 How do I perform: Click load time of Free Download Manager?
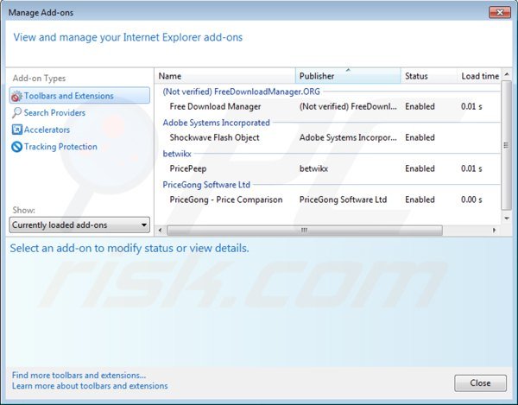471,107
